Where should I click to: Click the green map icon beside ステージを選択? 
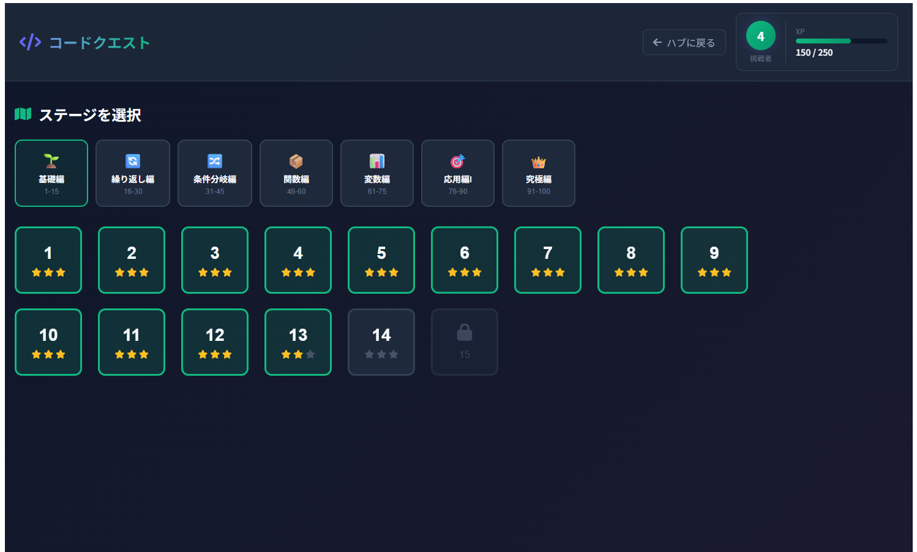[x=23, y=114]
